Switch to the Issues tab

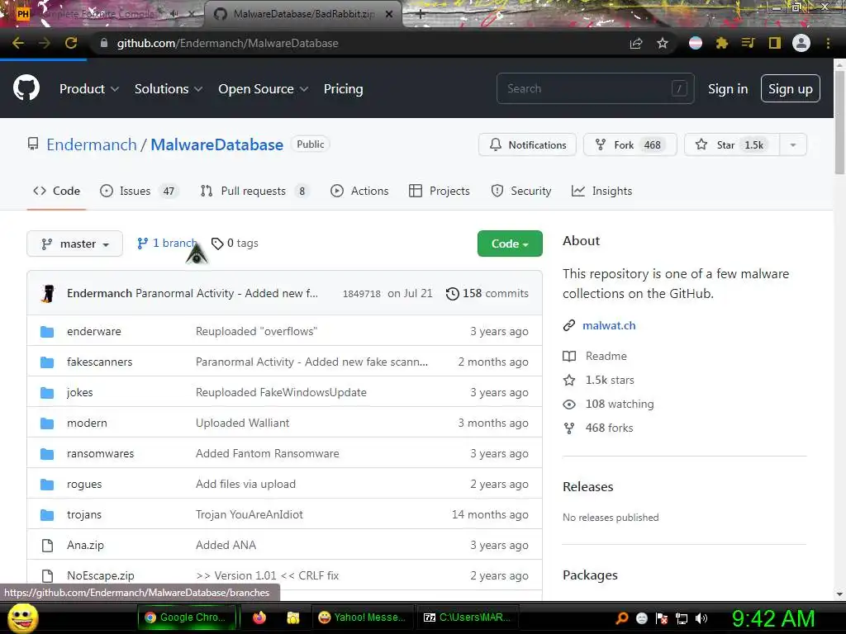pyautogui.click(x=139, y=191)
